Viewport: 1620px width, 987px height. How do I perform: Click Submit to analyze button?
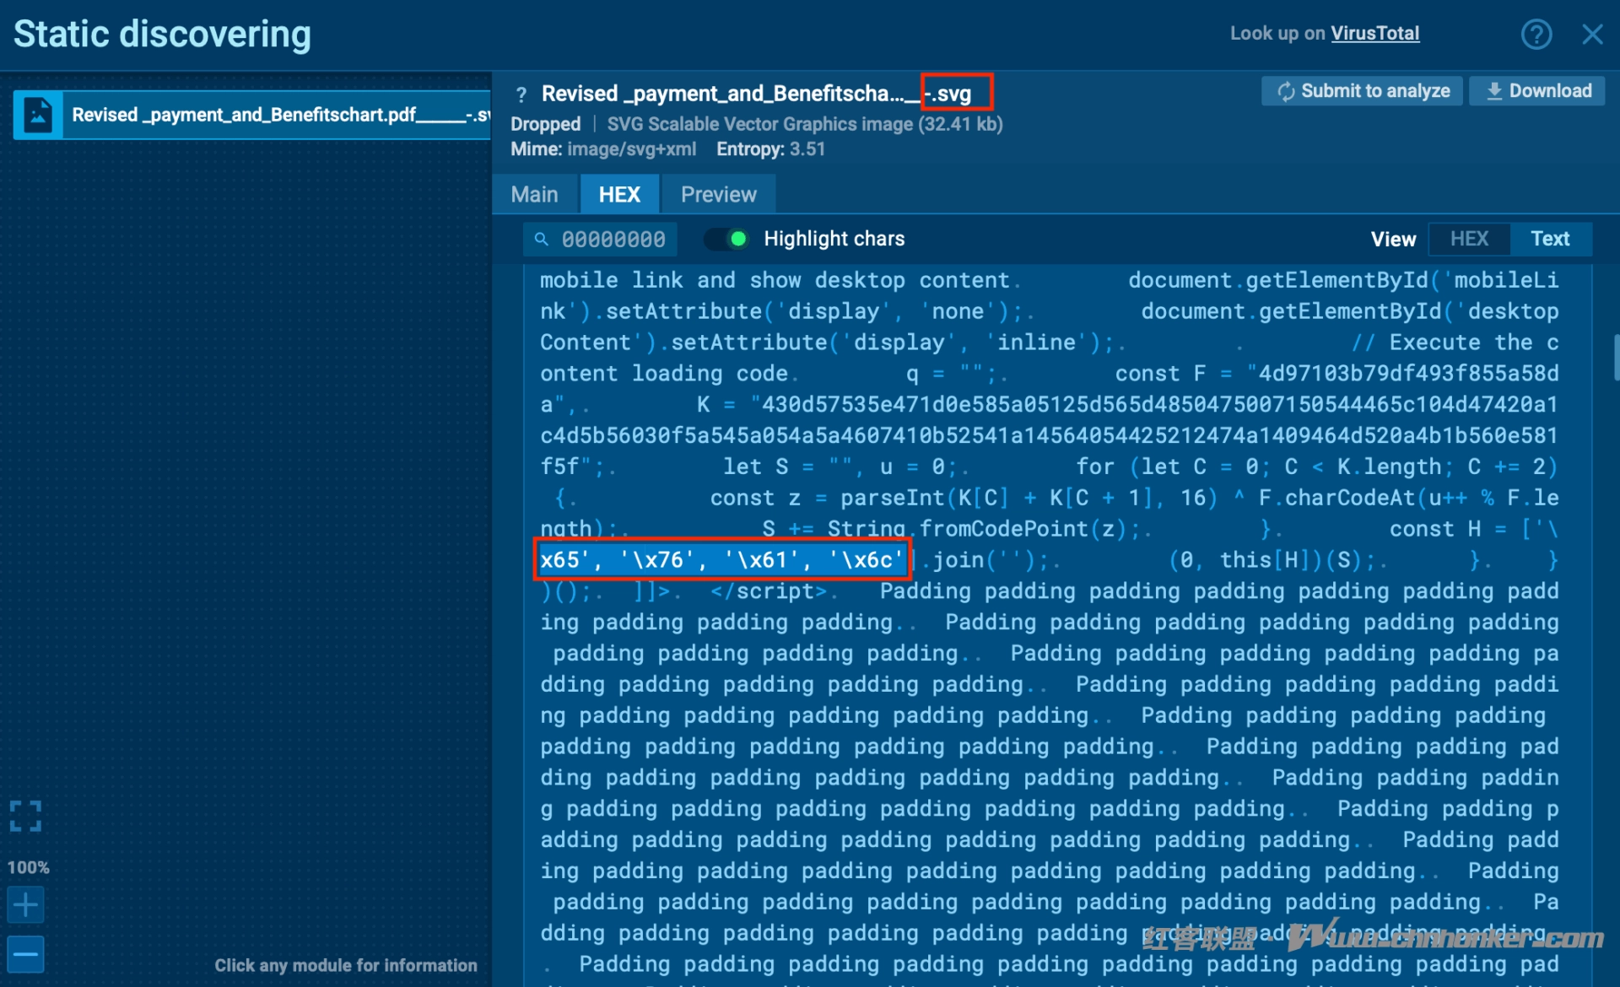(1363, 91)
